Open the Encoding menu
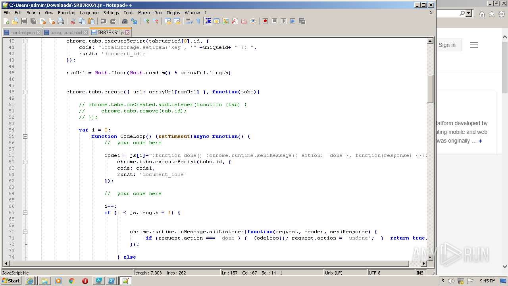 66,13
